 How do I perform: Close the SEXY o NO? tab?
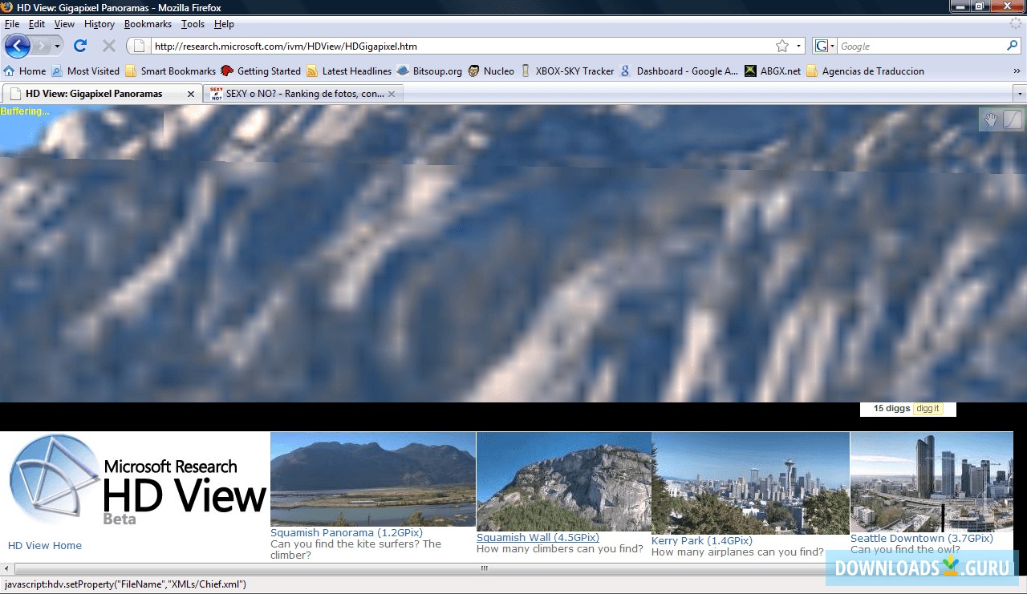(x=392, y=94)
